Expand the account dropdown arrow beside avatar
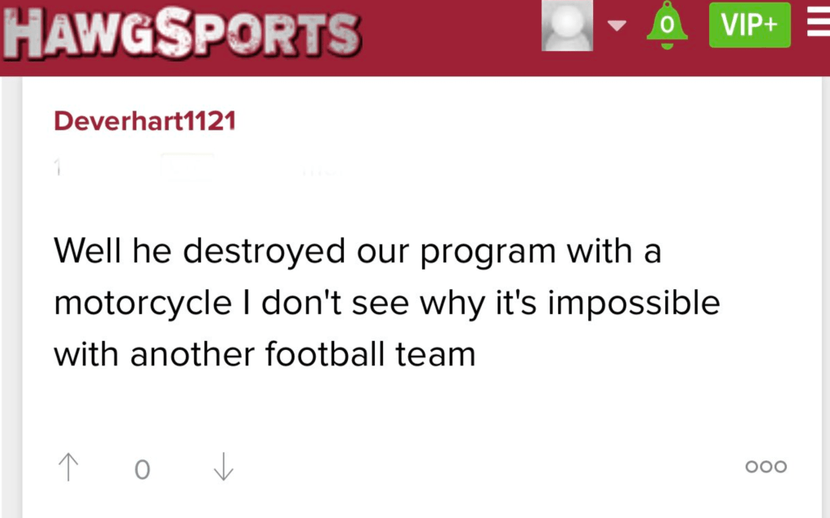The image size is (830, 518). (x=617, y=25)
